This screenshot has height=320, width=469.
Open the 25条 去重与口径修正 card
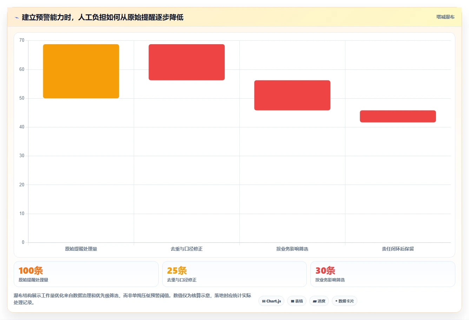234,274
